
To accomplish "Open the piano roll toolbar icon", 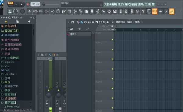I will click(x=64, y=12).
